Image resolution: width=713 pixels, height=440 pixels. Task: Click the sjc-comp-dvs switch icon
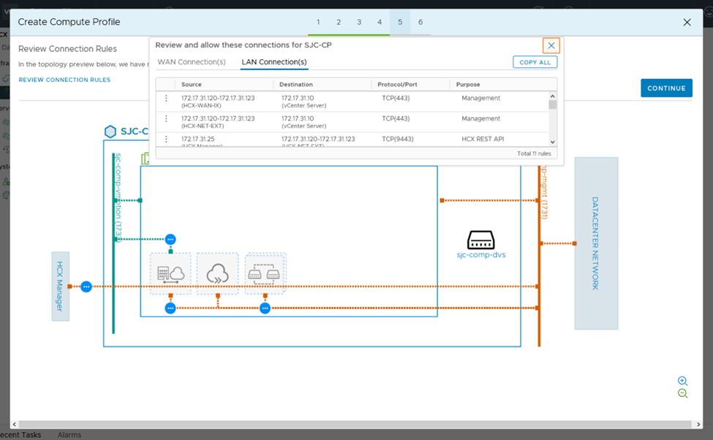tap(480, 240)
